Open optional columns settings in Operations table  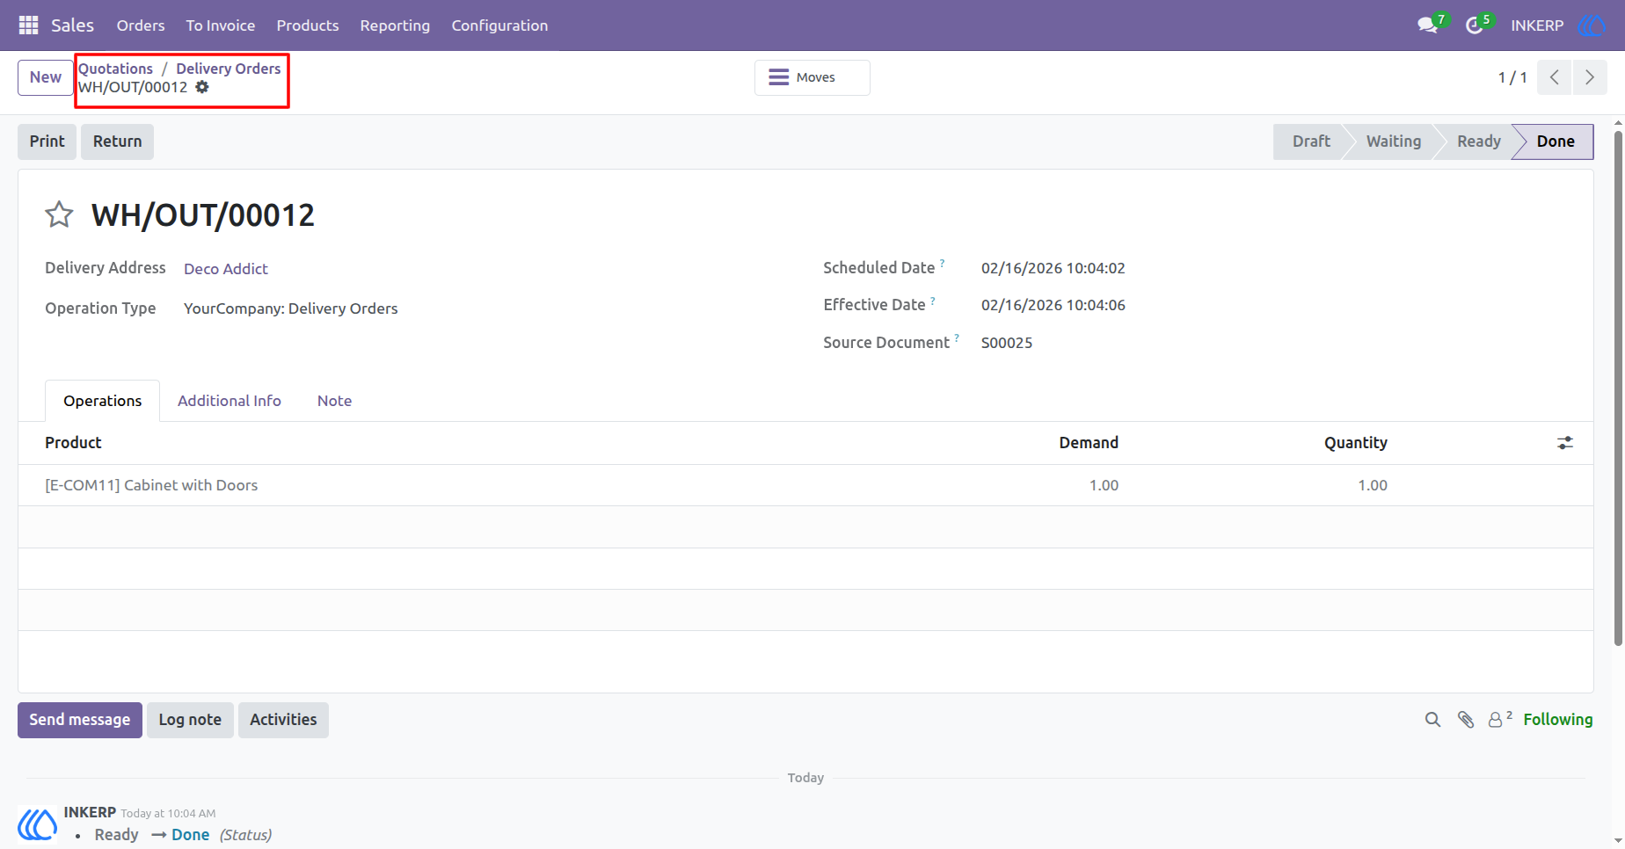pos(1565,443)
